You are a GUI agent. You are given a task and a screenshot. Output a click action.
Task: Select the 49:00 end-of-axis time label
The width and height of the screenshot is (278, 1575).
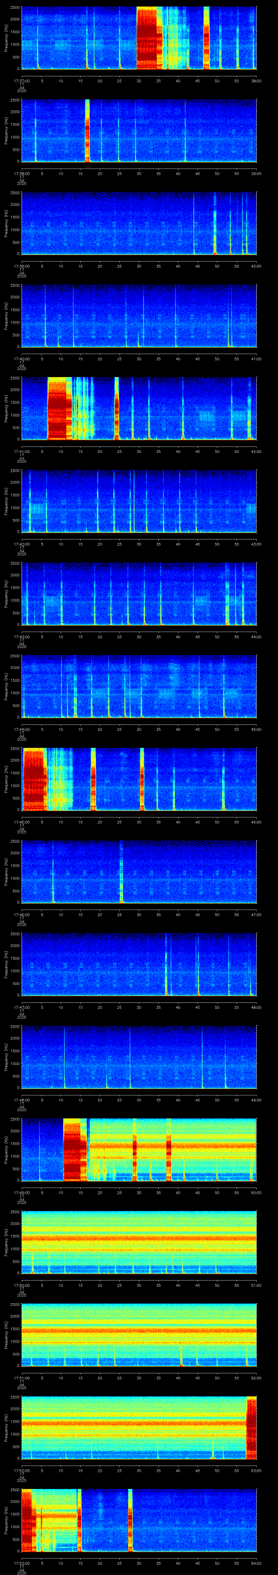256,1100
